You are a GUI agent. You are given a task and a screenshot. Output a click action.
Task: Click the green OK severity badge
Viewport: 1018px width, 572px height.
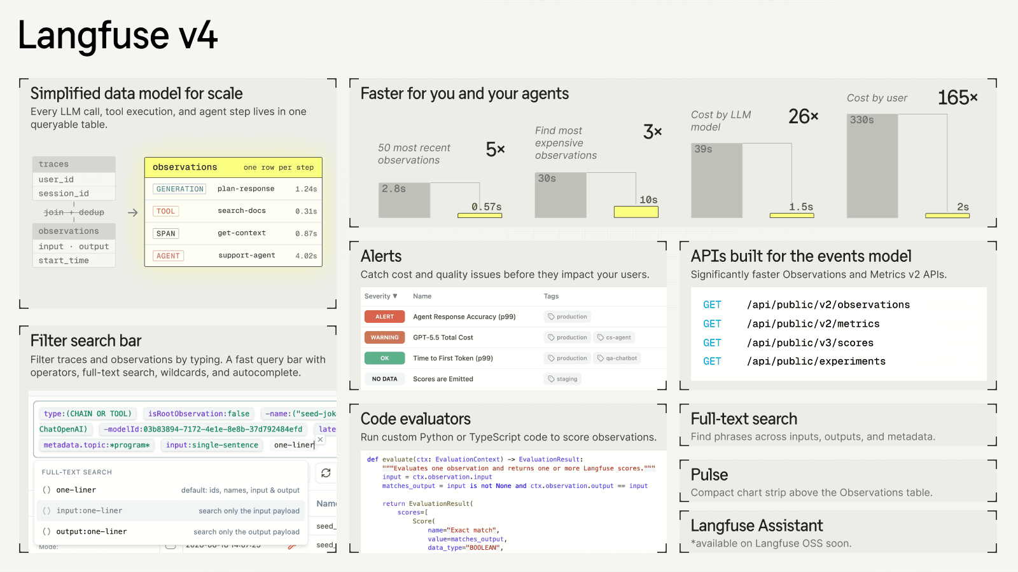[x=384, y=358]
